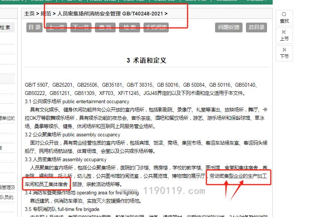Click the 上一节 toolbar button
The image size is (319, 217).
coord(57,27)
